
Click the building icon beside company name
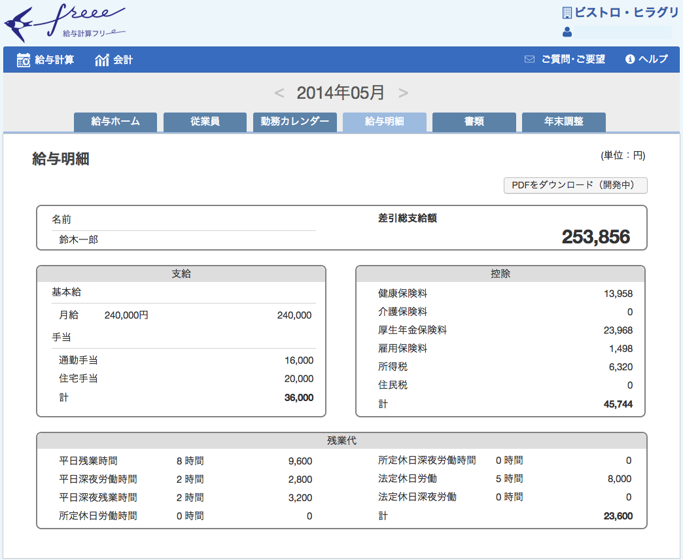click(567, 12)
